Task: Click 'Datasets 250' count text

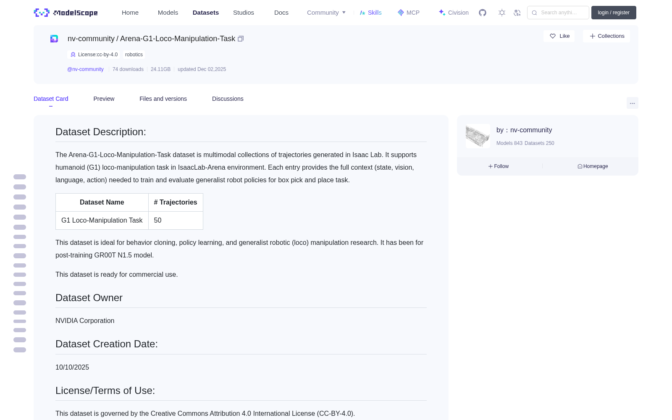Action: pos(539,143)
